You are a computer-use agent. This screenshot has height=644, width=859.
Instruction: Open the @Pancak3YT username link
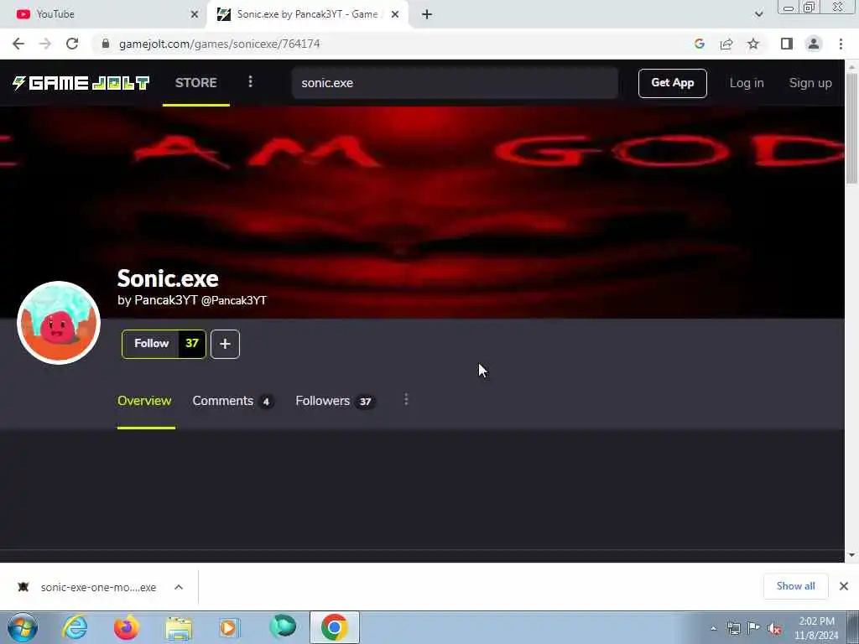pyautogui.click(x=234, y=301)
